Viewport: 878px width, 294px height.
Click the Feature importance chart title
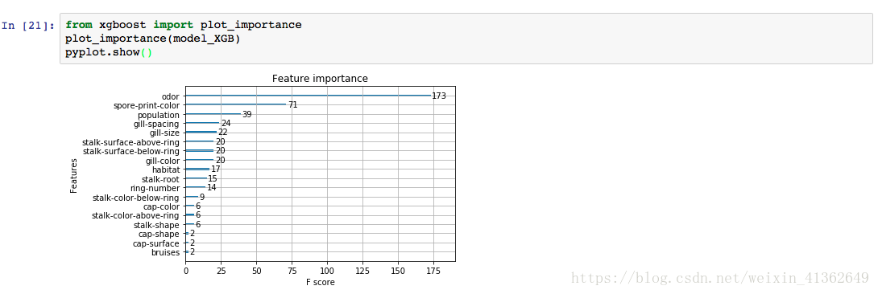(x=320, y=79)
